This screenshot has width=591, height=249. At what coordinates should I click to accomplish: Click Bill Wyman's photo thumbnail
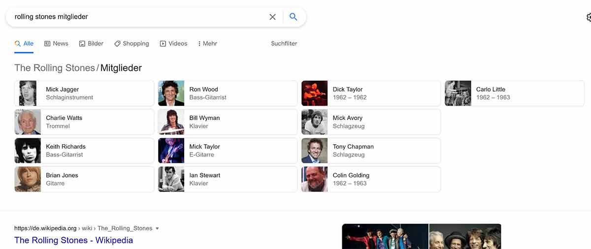(171, 122)
